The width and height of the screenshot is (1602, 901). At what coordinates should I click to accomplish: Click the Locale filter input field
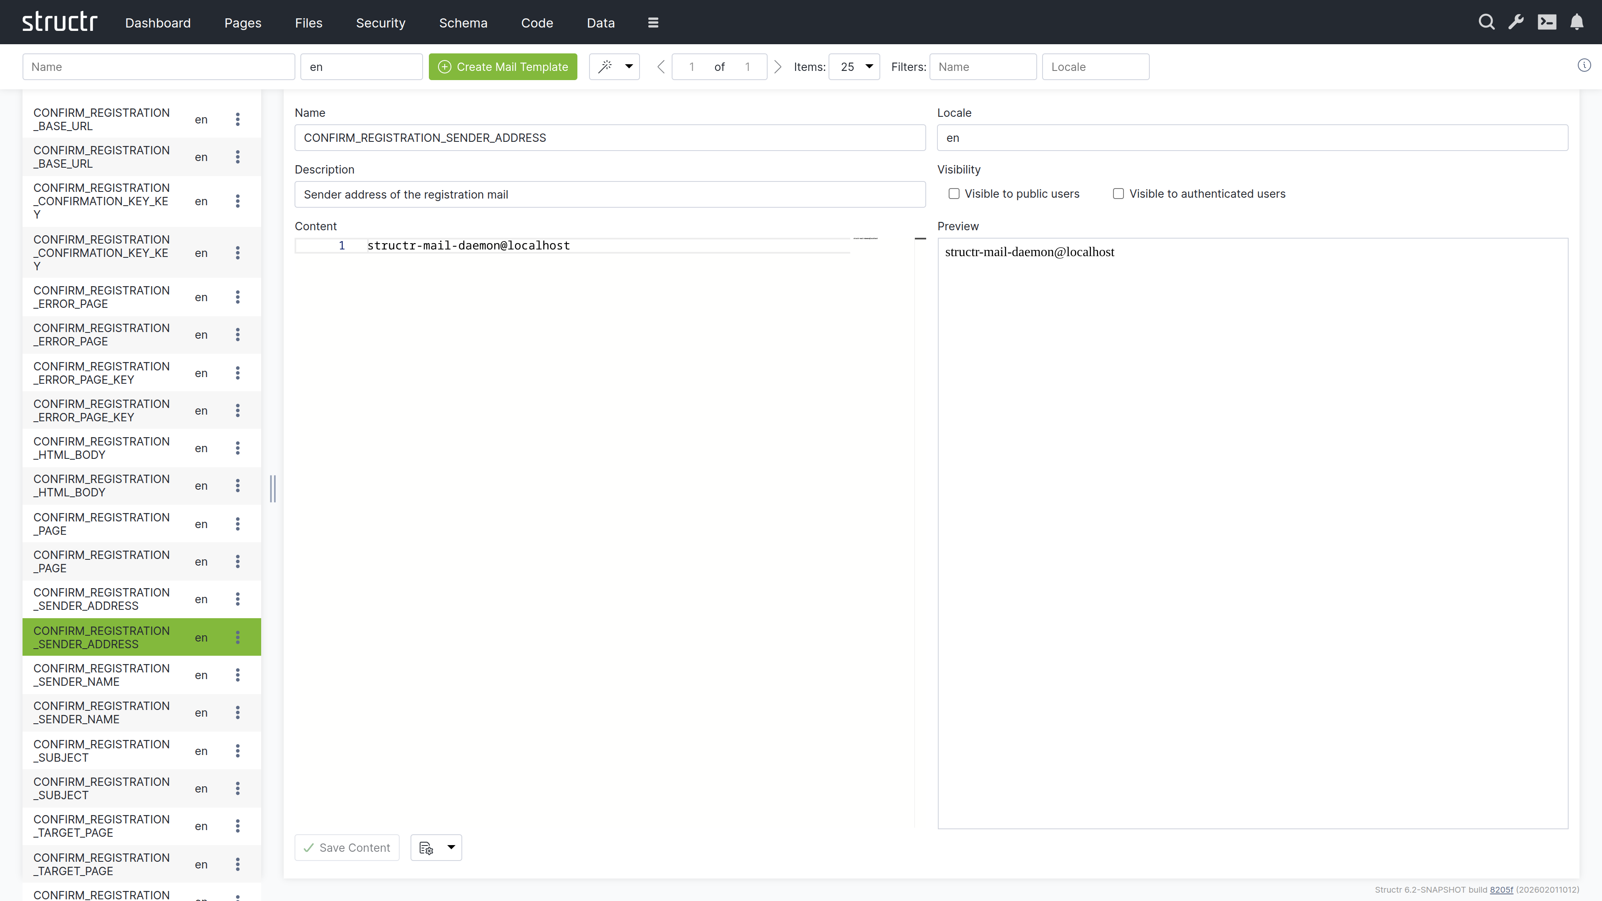coord(1096,67)
